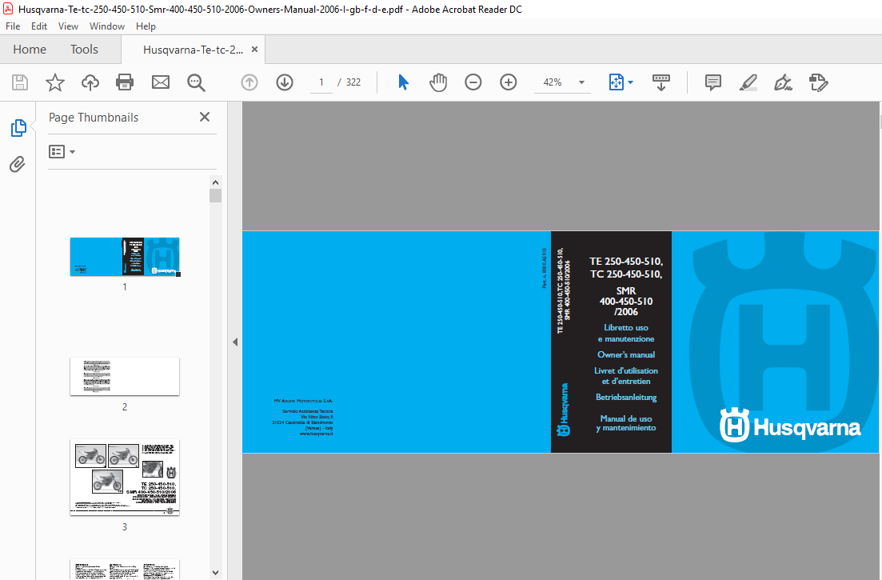Open zoom level 42% dropdown
Viewport: 882px width, 580px height.
pos(581,82)
